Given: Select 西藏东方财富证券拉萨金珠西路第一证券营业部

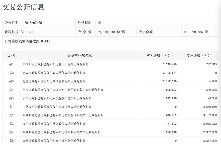Looking at the screenshot, I should (63, 115).
